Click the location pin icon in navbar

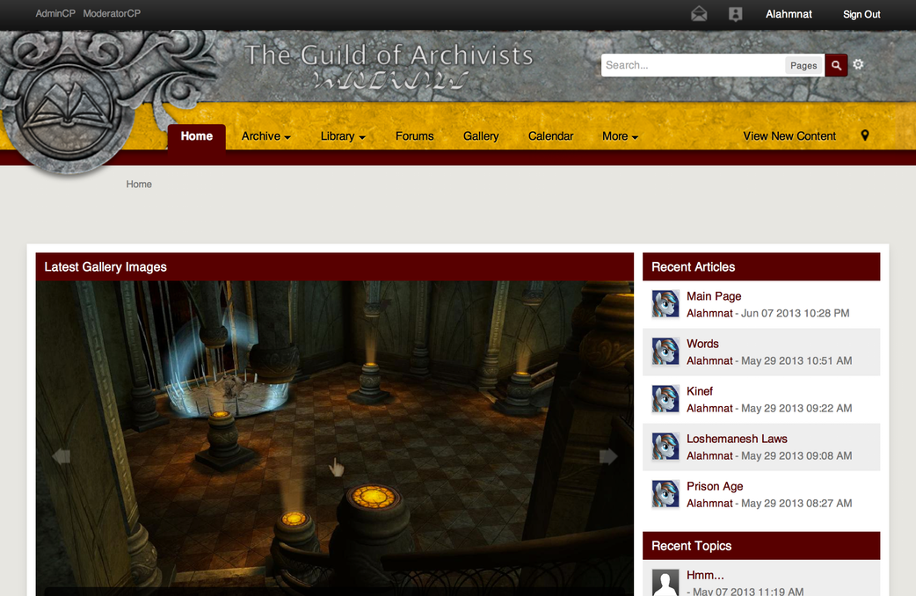[x=865, y=135]
